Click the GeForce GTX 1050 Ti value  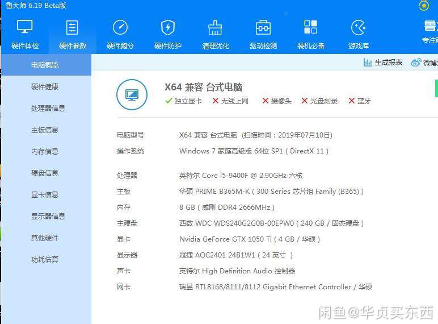click(x=250, y=239)
